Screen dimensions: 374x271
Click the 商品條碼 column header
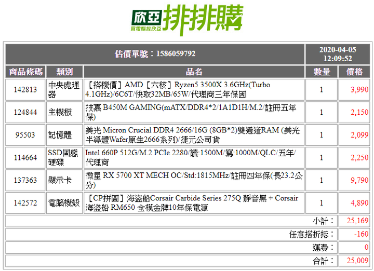coord(25,72)
